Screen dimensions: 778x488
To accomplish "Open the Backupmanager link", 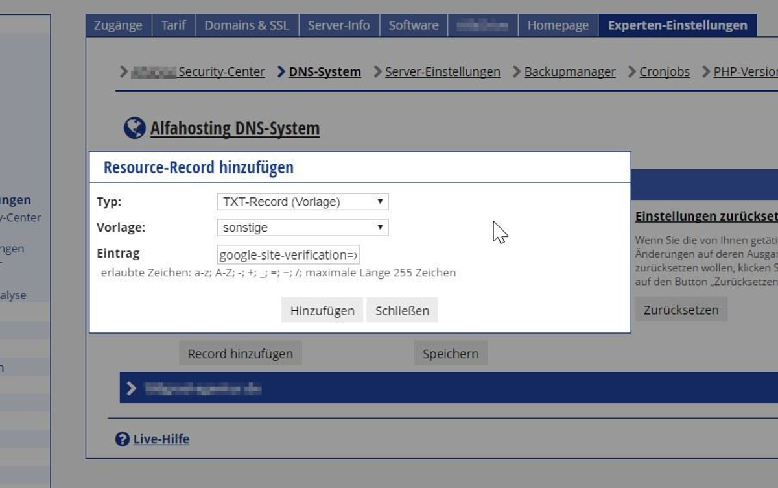I will (570, 72).
